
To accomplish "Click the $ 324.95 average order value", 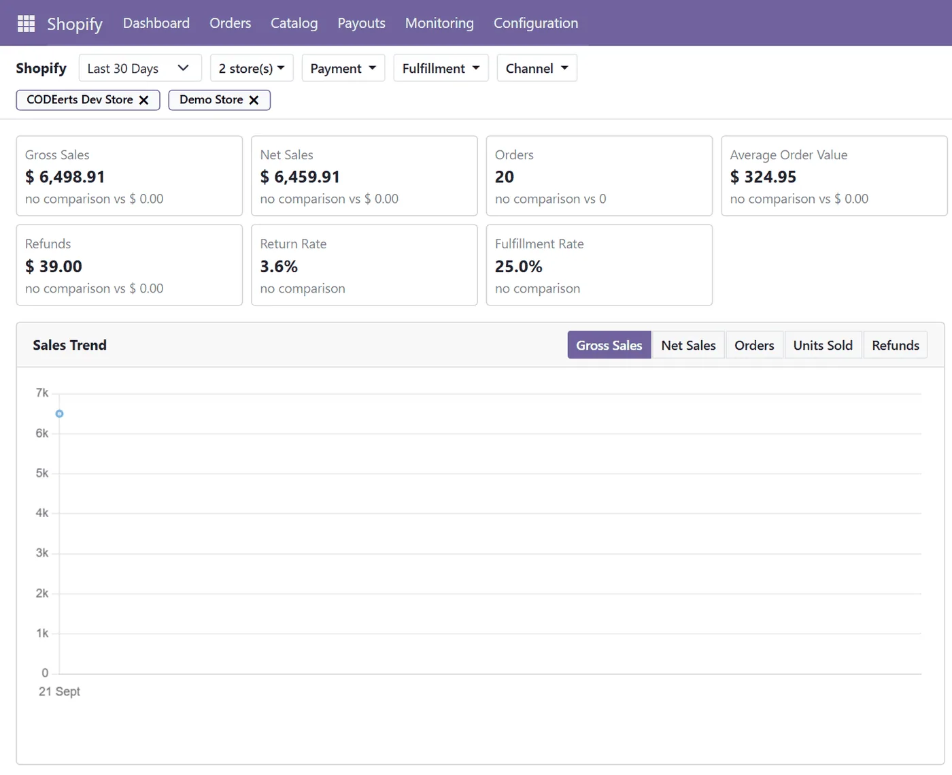I will tap(763, 177).
